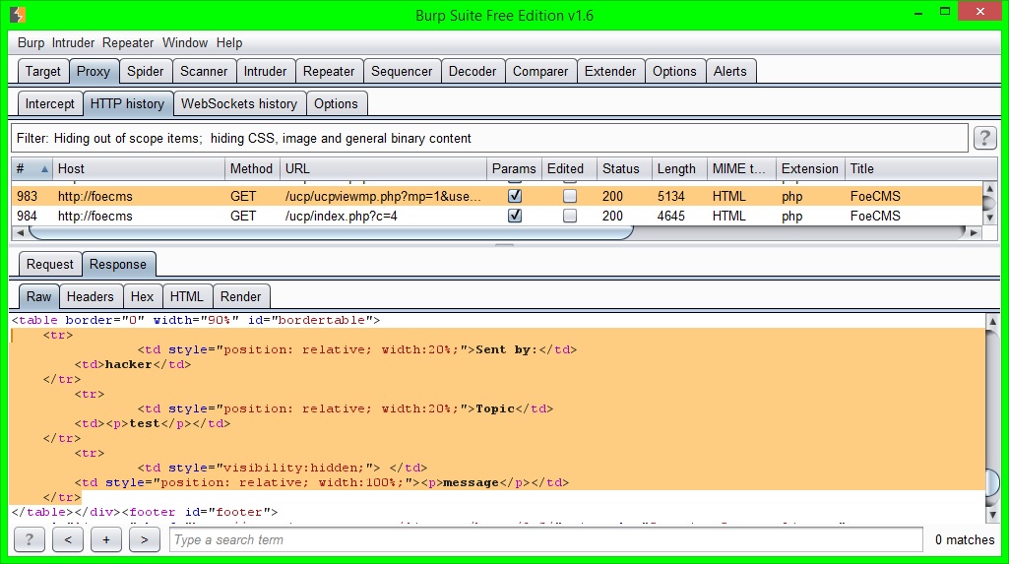Click history horizontal scroll right arrow
1009x564 pixels.
[974, 233]
